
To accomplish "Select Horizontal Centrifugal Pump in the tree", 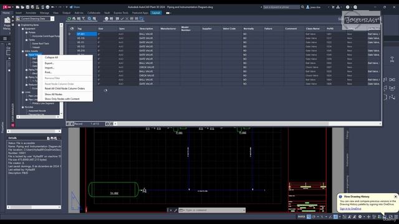I will (46, 36).
